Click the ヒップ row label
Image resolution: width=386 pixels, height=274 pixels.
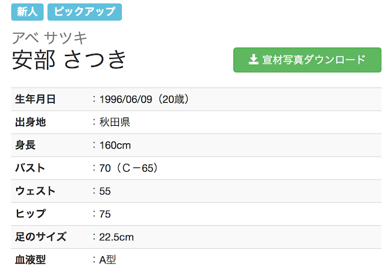[30, 214]
